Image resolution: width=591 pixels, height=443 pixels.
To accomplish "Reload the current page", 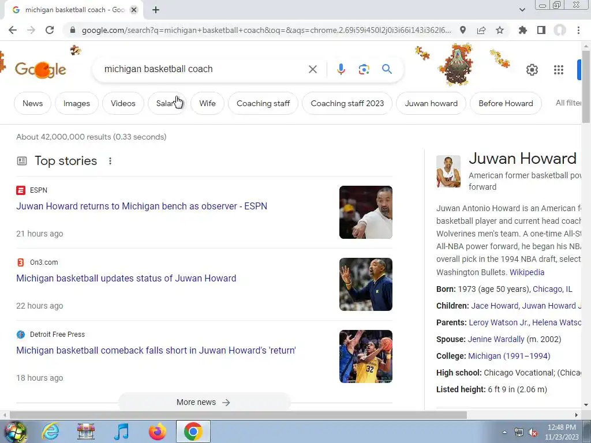I will click(50, 30).
